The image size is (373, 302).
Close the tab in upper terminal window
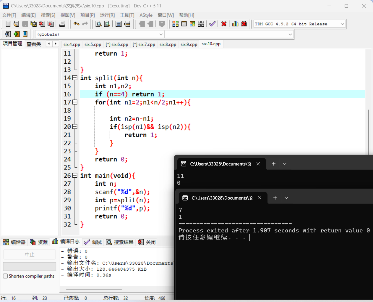pos(258,164)
